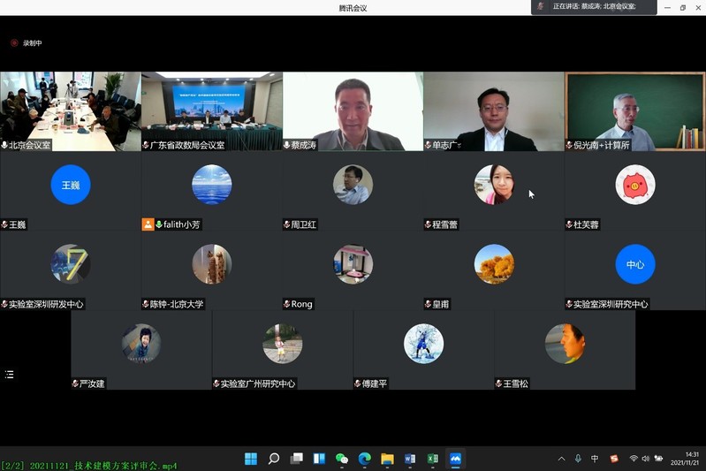Expand the hidden system tray icons chevron

[561, 459]
